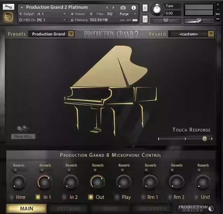Solo the instrument with the S button
Image resolution: width=223 pixels, height=214 pixels.
point(145,8)
